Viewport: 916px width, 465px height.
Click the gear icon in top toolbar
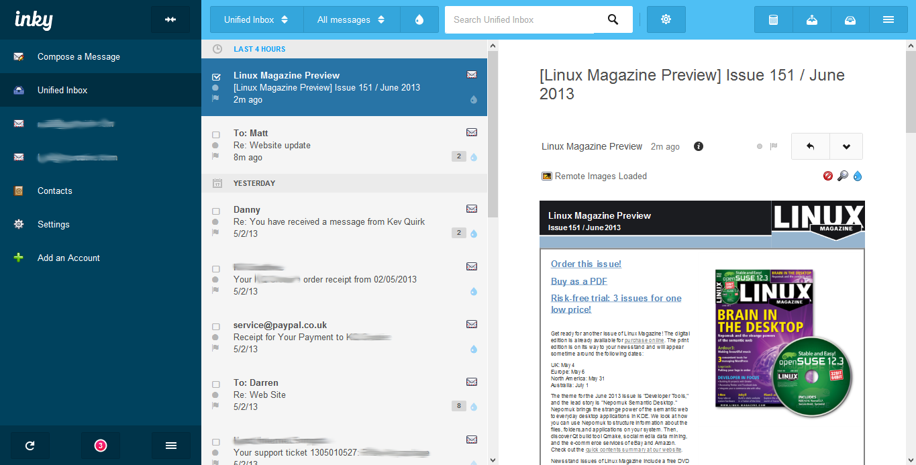point(666,19)
